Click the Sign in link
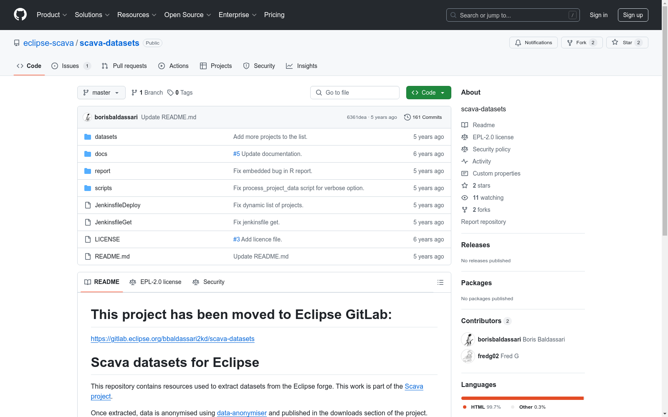The image size is (668, 417). click(x=599, y=15)
